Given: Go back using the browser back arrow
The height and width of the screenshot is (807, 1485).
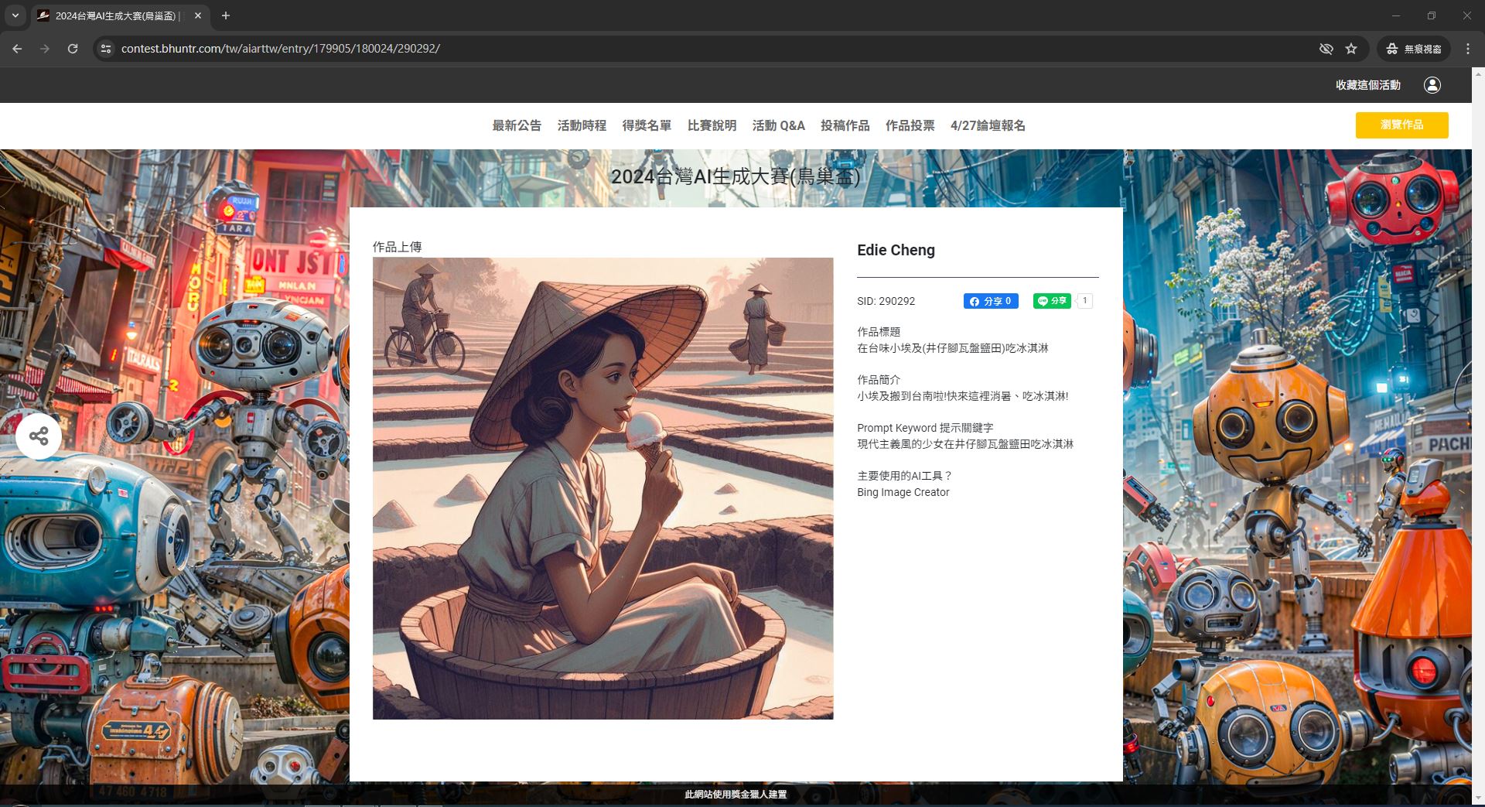Looking at the screenshot, I should click(17, 49).
